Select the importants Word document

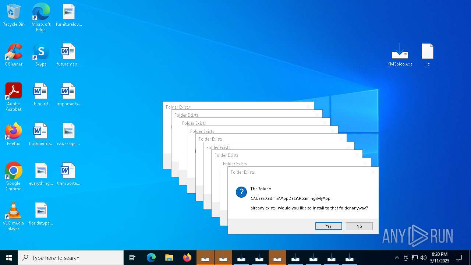(x=69, y=95)
